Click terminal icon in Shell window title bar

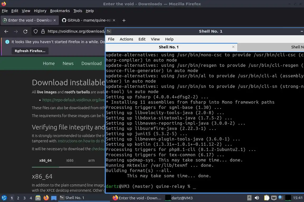(x=108, y=31)
